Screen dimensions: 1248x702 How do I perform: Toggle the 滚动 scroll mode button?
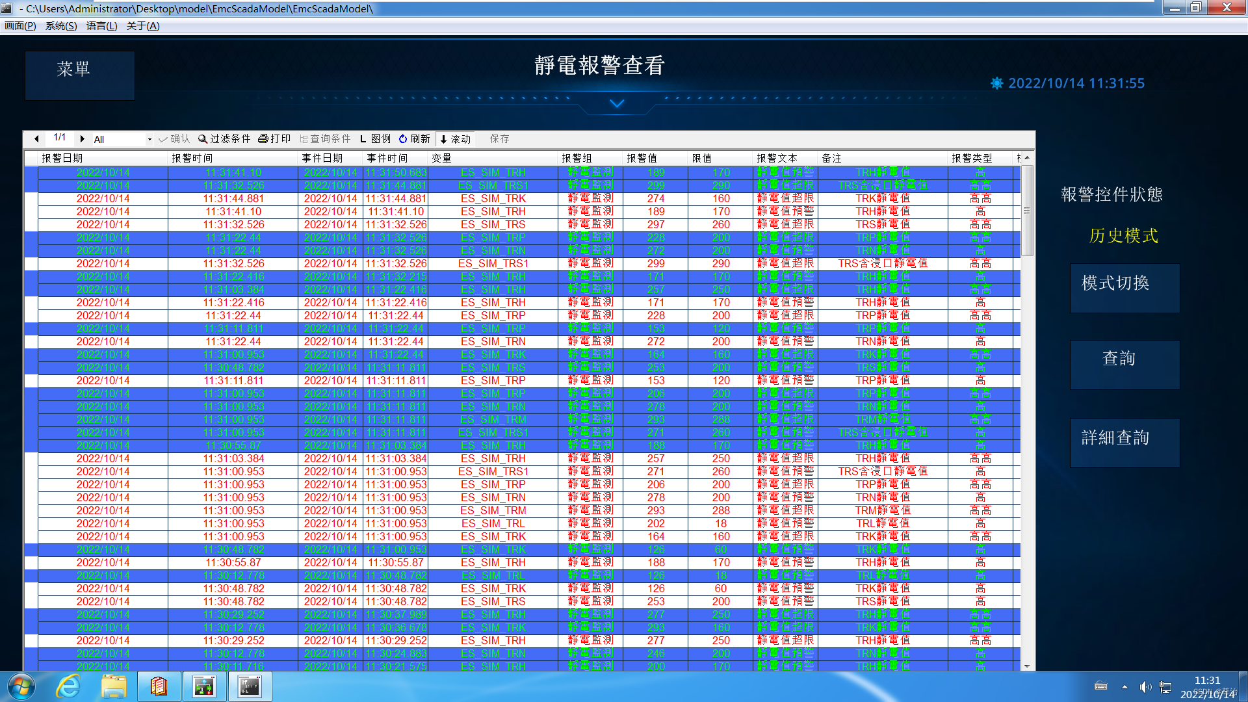click(454, 139)
